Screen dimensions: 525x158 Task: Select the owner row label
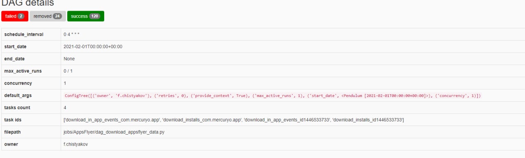pos(11,144)
